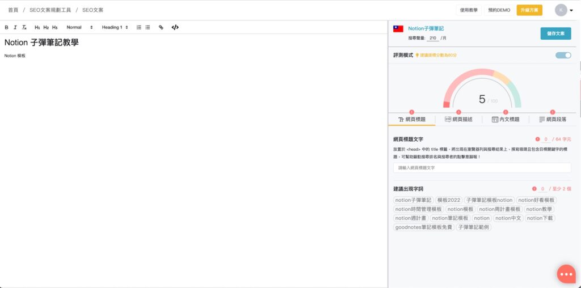Clear text formatting with Tx icon
This screenshot has width=581, height=288.
(x=24, y=27)
